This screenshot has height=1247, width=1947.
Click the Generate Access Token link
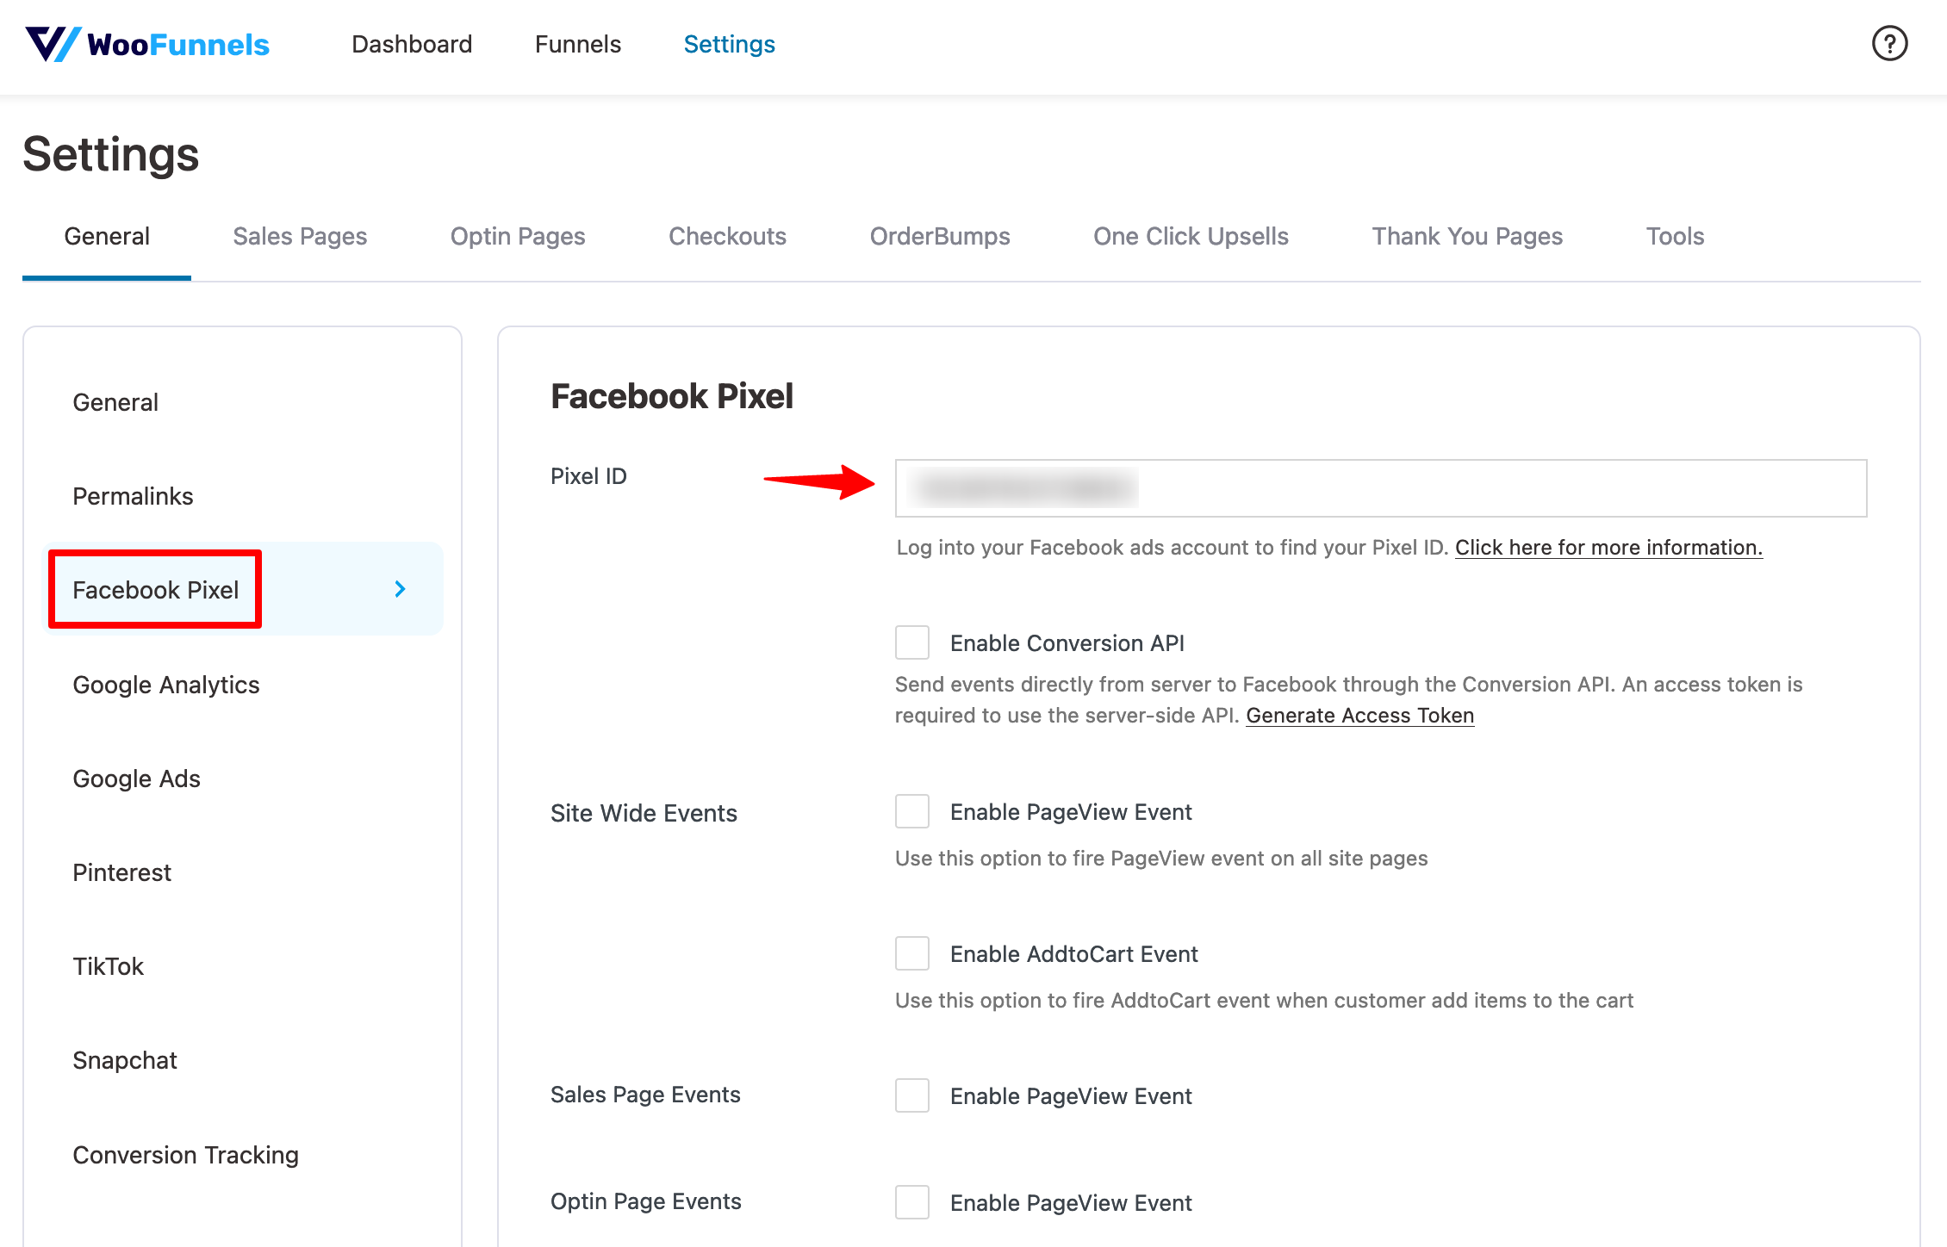tap(1359, 715)
